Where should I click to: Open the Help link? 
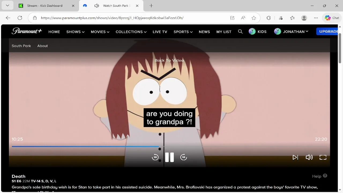(316, 176)
